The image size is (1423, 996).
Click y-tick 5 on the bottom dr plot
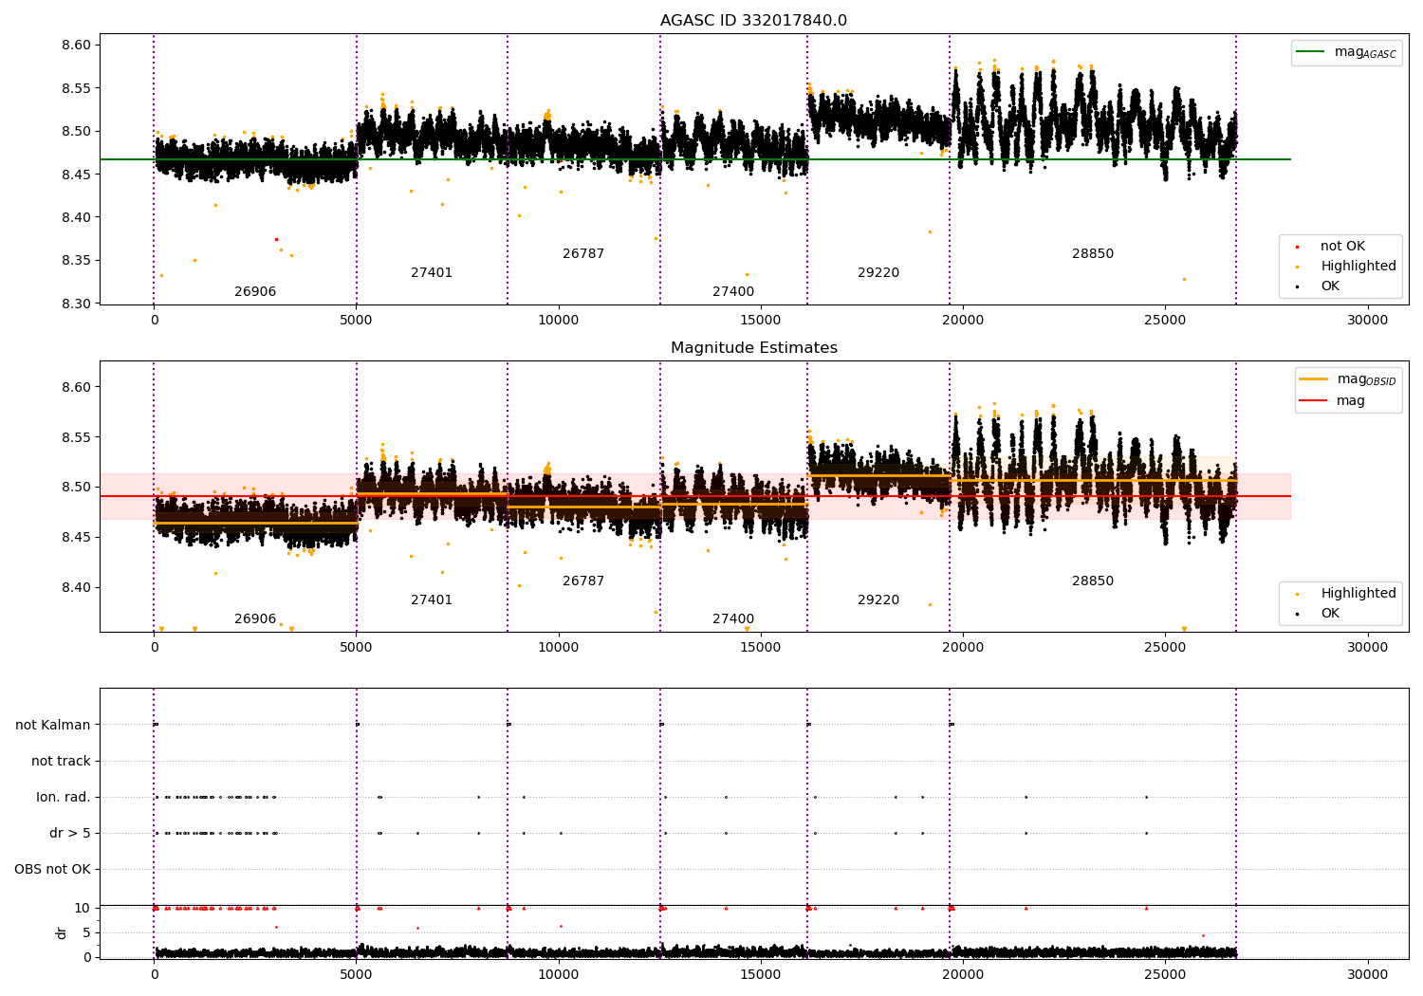tap(86, 933)
